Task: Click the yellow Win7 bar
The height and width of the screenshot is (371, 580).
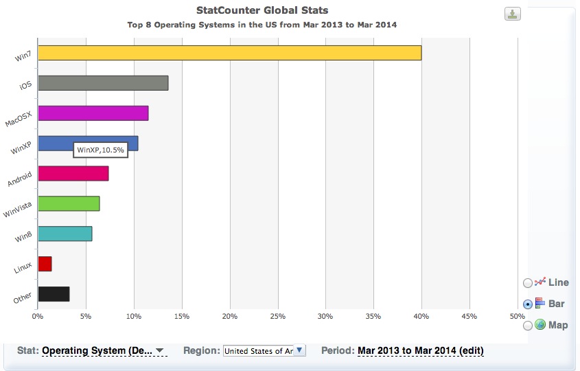Action: point(229,53)
